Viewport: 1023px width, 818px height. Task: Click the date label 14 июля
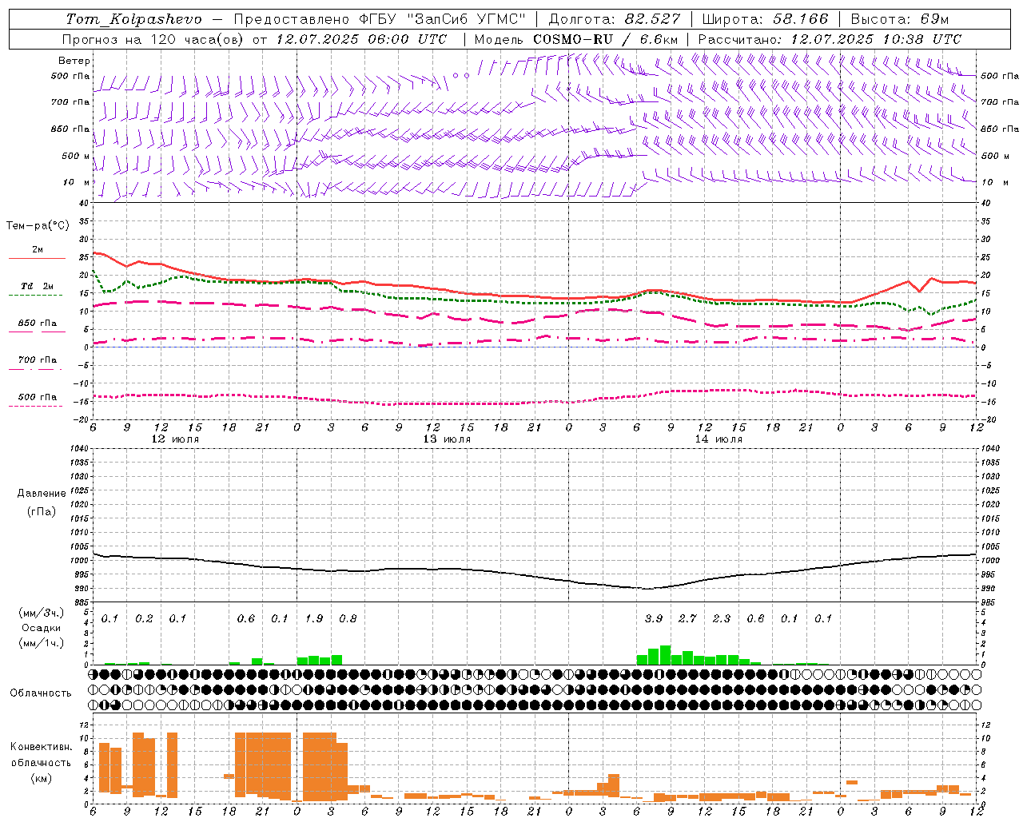(x=718, y=439)
